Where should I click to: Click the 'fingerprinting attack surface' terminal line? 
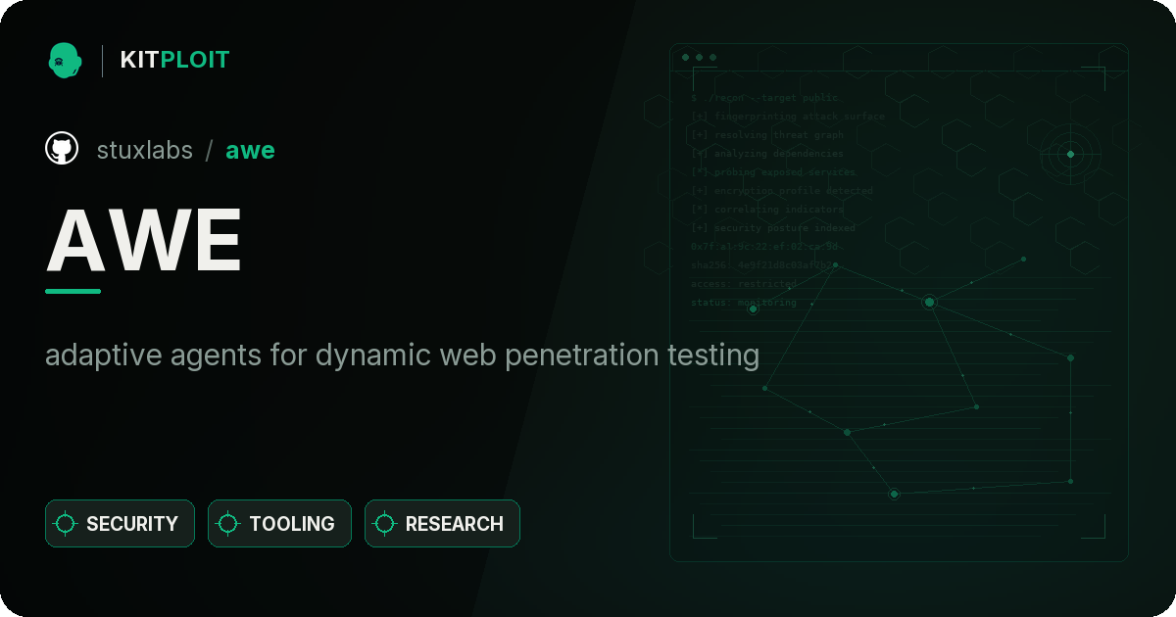click(x=788, y=117)
